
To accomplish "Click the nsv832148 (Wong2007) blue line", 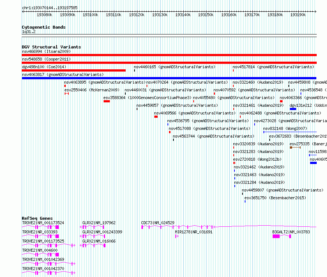I will [290, 132].
